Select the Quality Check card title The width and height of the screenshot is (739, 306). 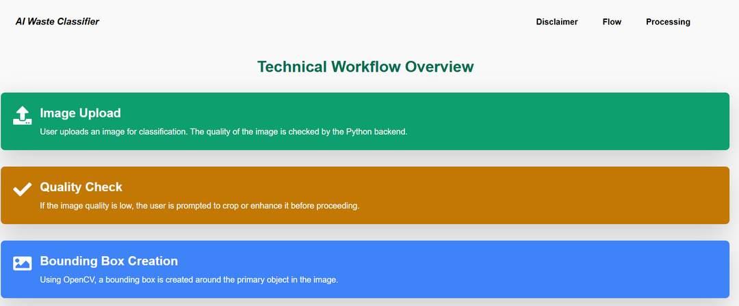tap(81, 187)
